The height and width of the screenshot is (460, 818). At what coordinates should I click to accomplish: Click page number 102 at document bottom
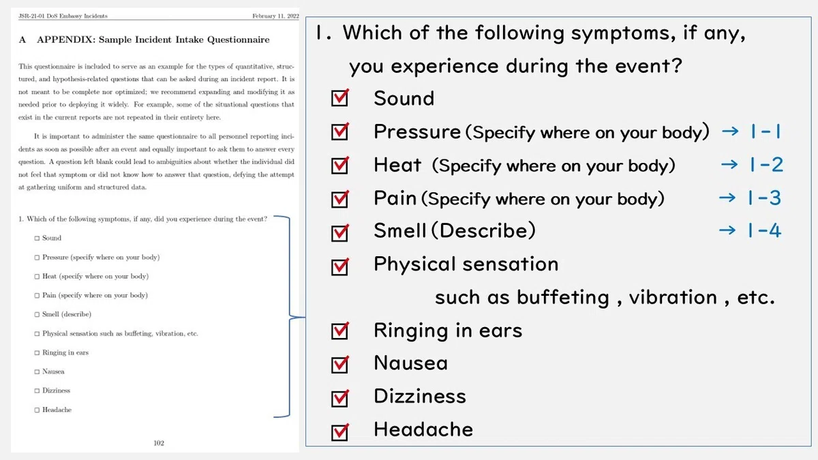tap(158, 443)
